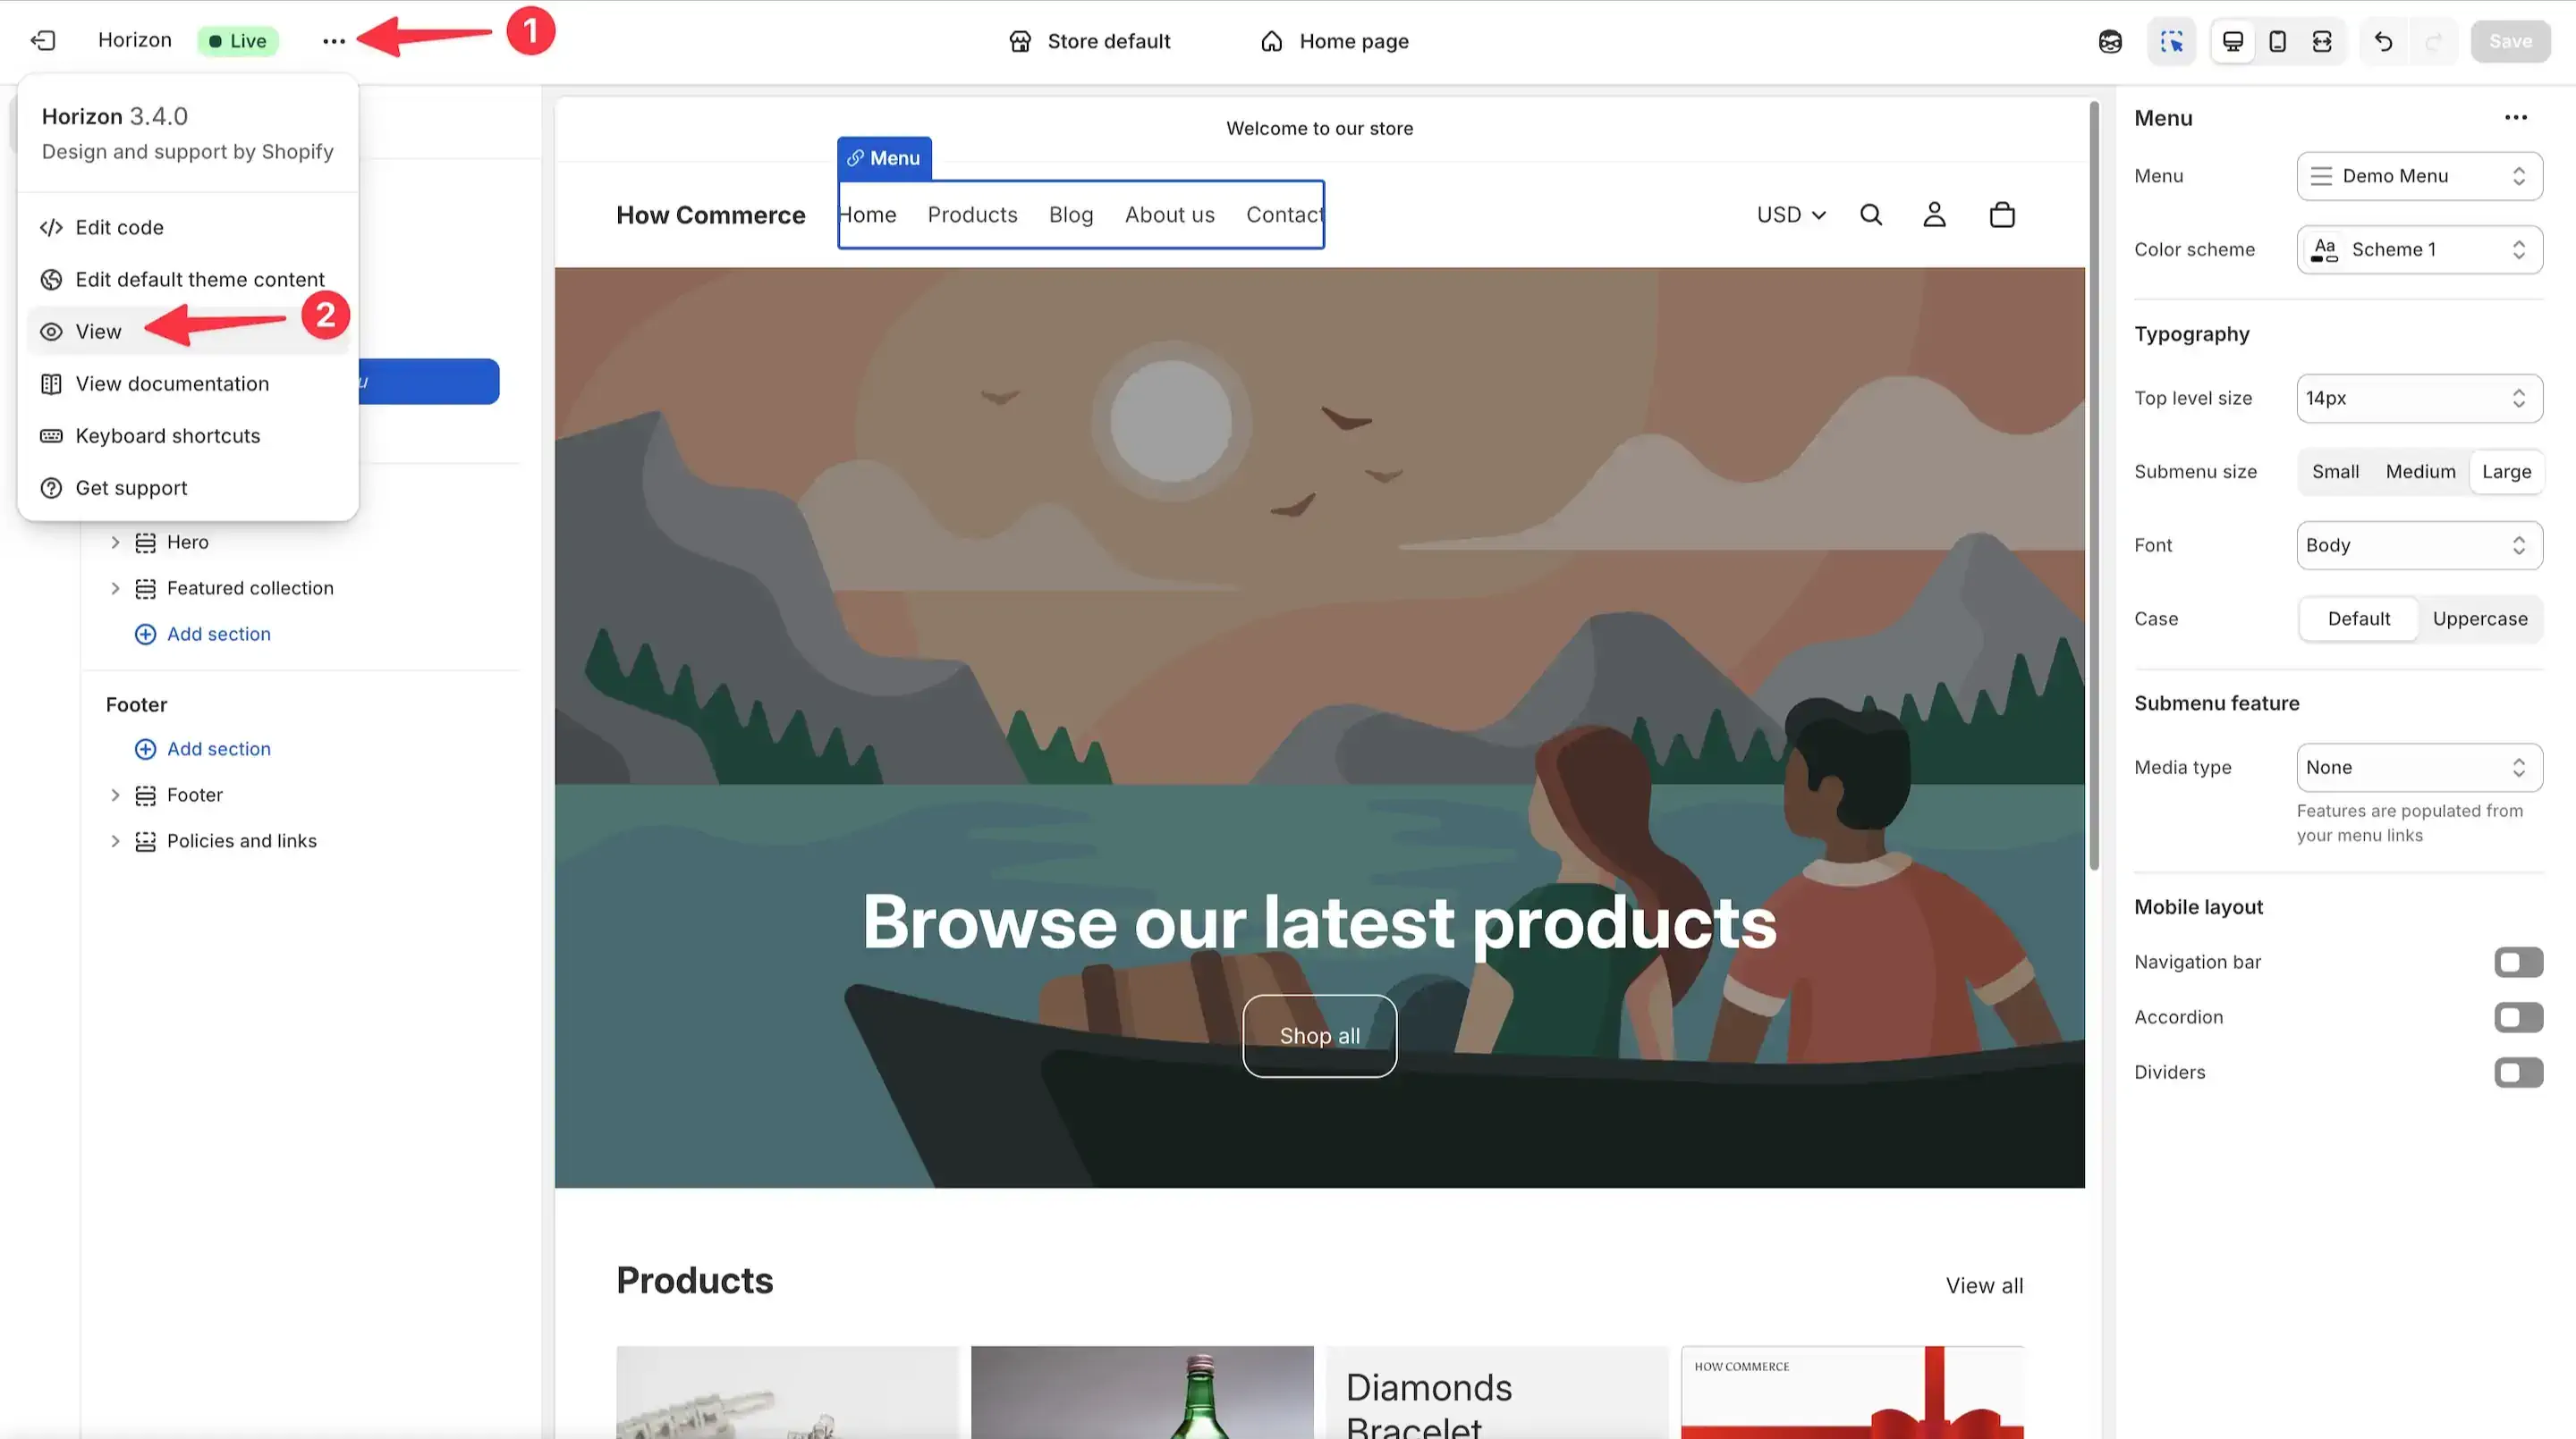This screenshot has width=2576, height=1439.
Task: Open the three-dot theme actions menu
Action: tap(334, 41)
